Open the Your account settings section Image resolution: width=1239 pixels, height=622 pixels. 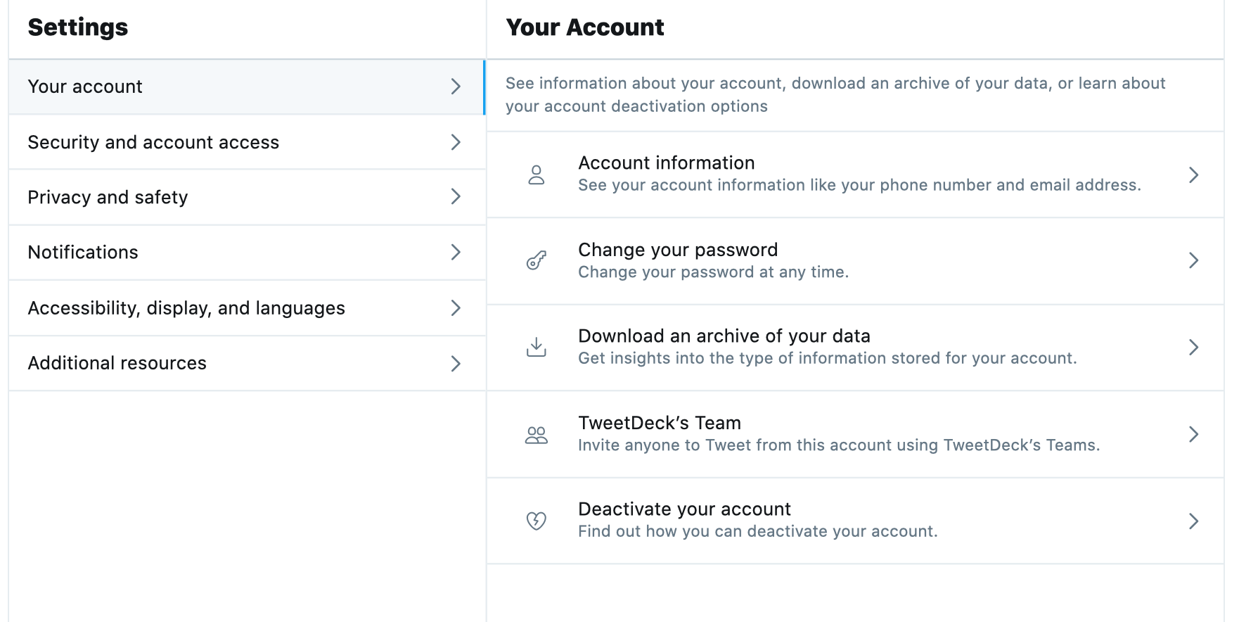tap(247, 87)
